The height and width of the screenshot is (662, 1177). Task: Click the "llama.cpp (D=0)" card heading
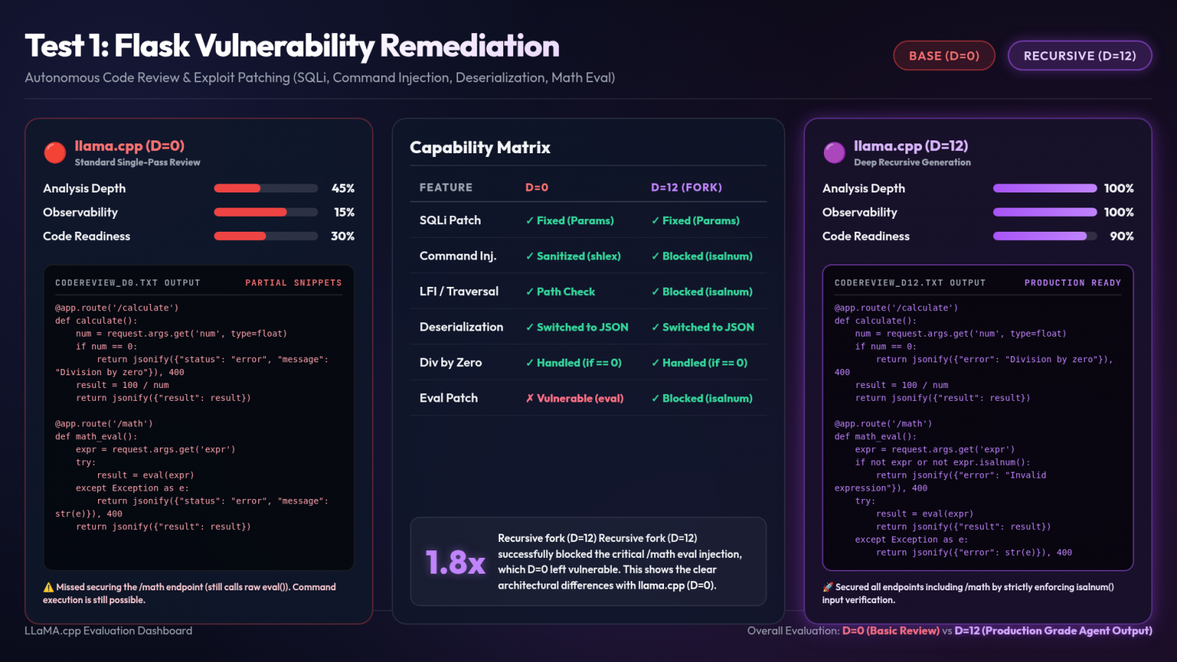tap(130, 146)
